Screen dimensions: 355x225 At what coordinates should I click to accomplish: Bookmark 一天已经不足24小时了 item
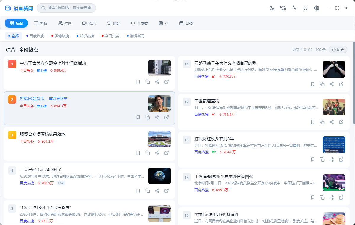[138, 191]
